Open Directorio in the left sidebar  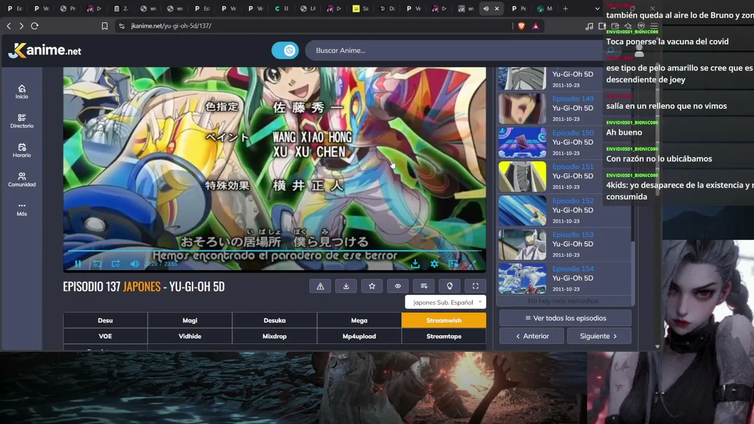click(x=22, y=121)
